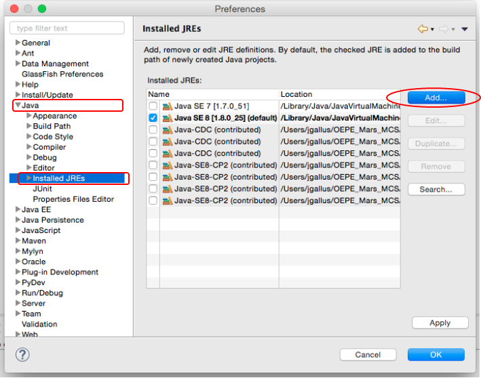
Task: Click the Help question mark icon
Action: pyautogui.click(x=22, y=355)
